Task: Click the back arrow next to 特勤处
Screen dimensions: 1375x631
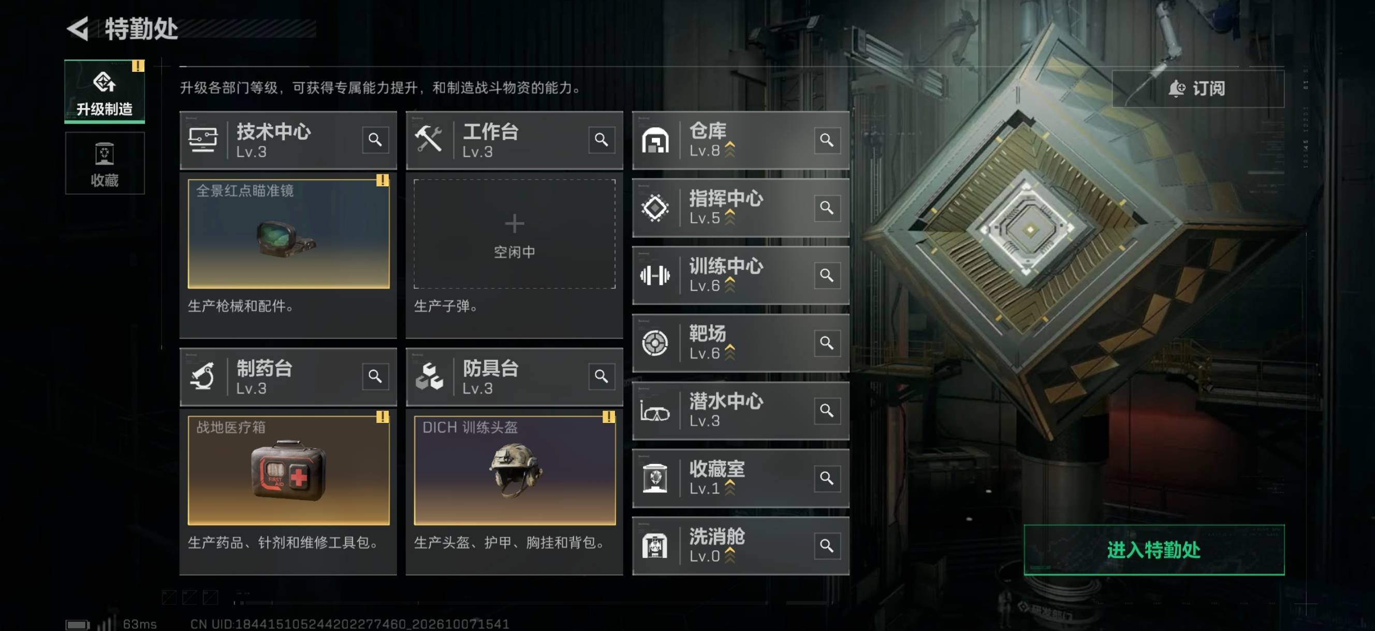Action: [78, 28]
